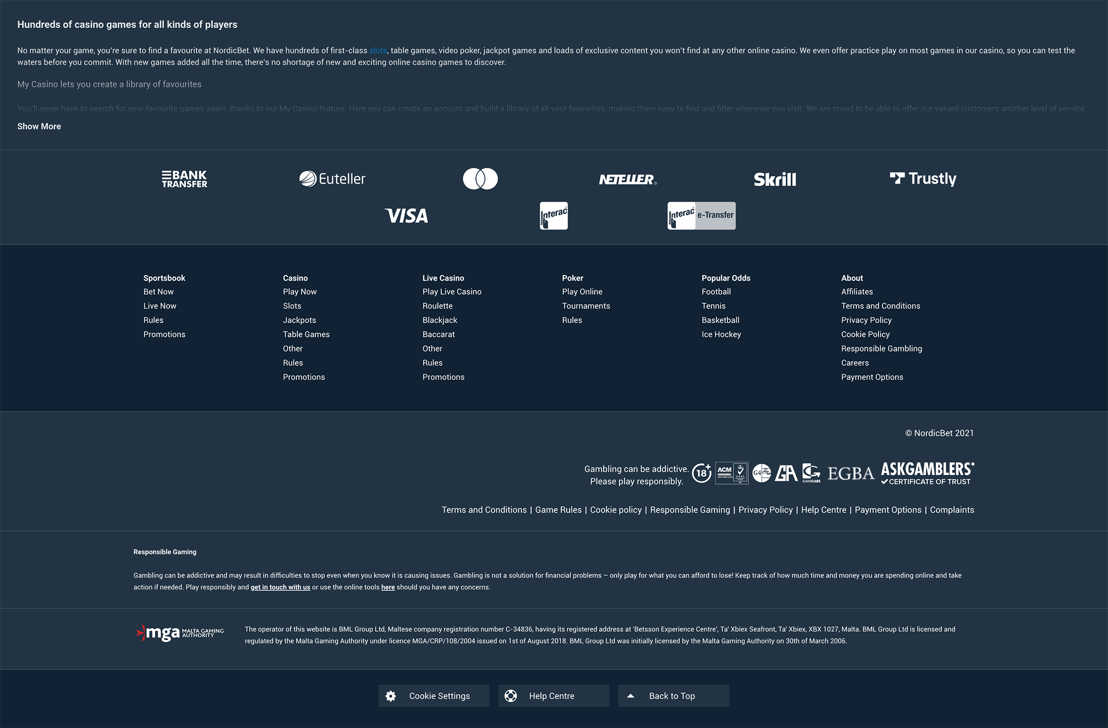The image size is (1108, 728).
Task: Click the Visa payment logo
Action: 406,216
